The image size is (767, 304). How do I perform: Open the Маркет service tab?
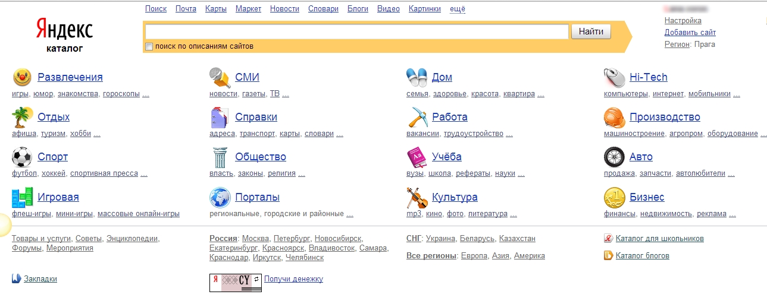248,9
